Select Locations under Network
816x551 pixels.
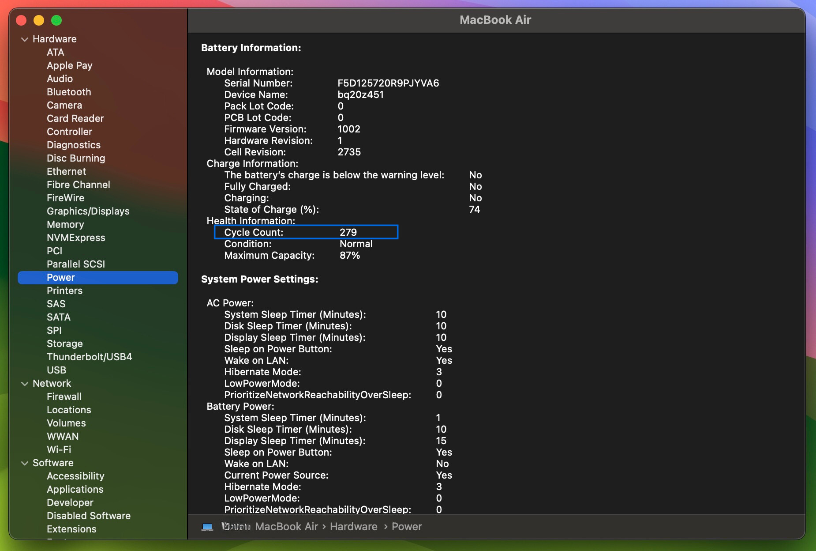tap(69, 410)
